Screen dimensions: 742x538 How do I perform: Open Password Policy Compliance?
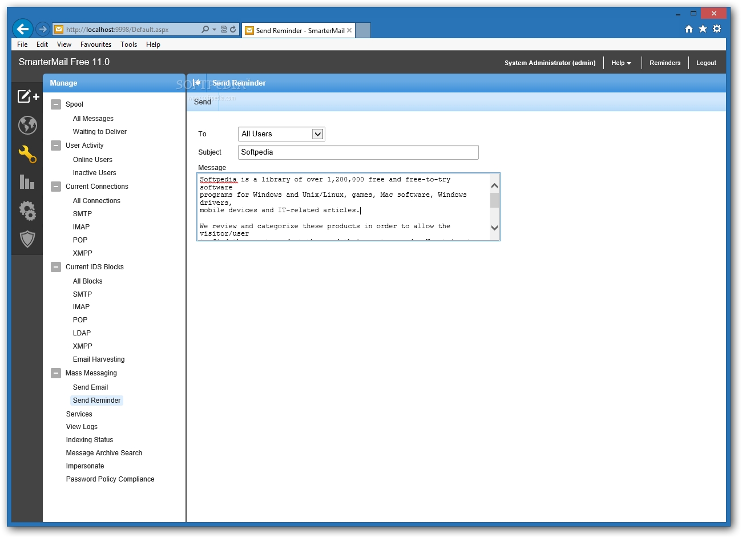click(110, 479)
